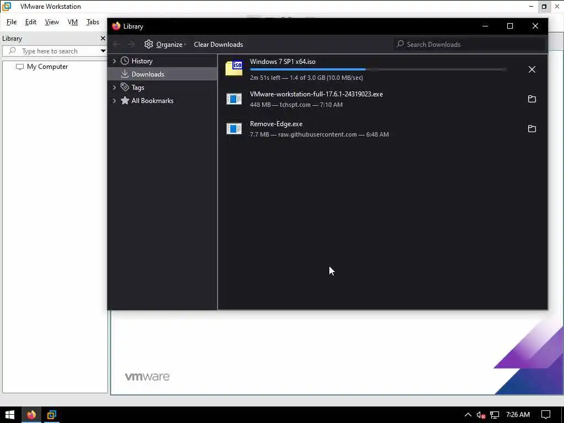Select Tags in the Library sidebar
The image size is (564, 423).
tap(138, 88)
